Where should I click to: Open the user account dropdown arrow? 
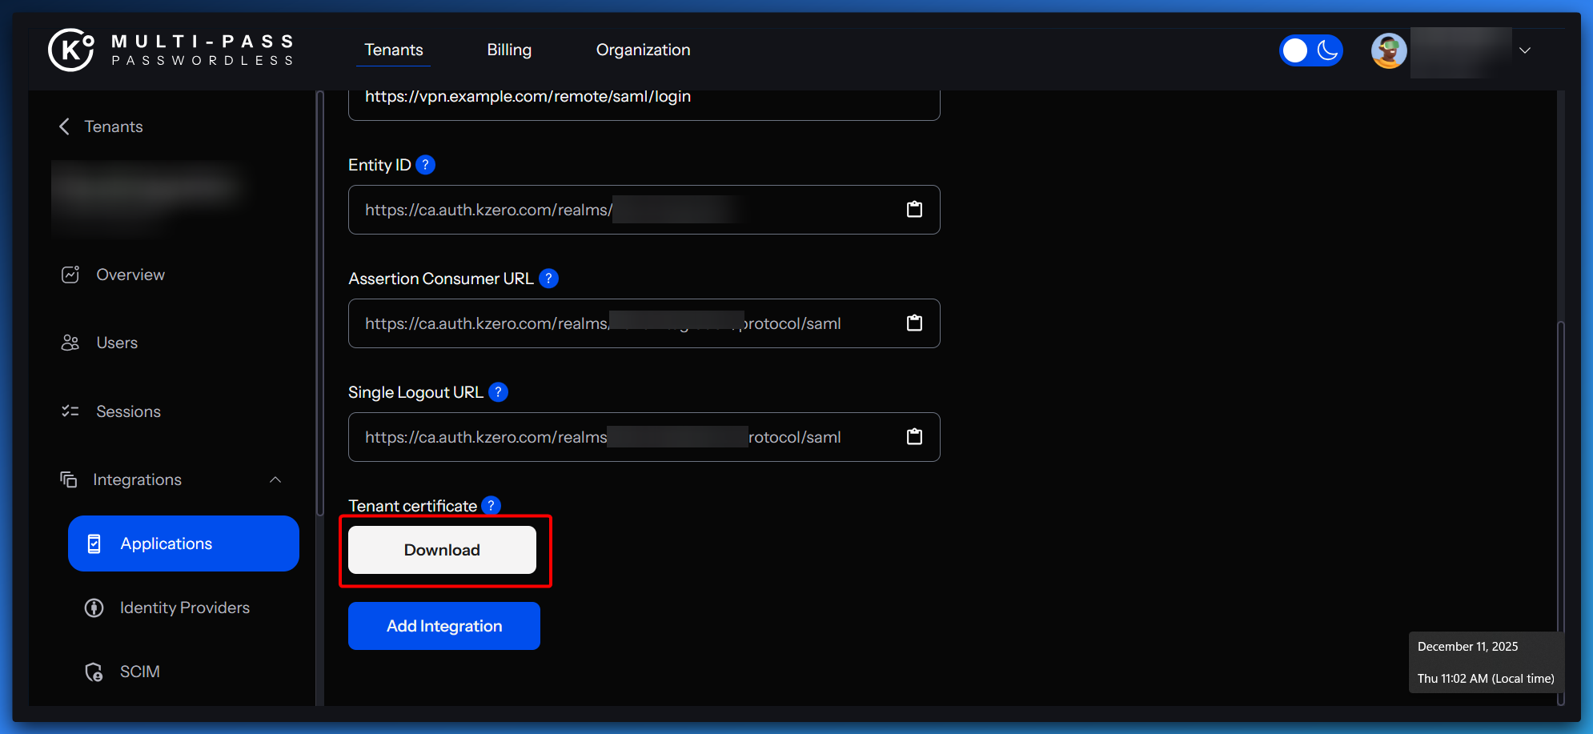pyautogui.click(x=1525, y=50)
